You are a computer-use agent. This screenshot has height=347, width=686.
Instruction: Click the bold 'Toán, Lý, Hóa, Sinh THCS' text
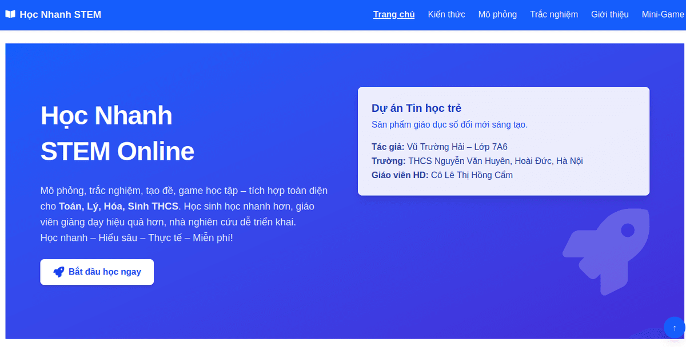(119, 206)
